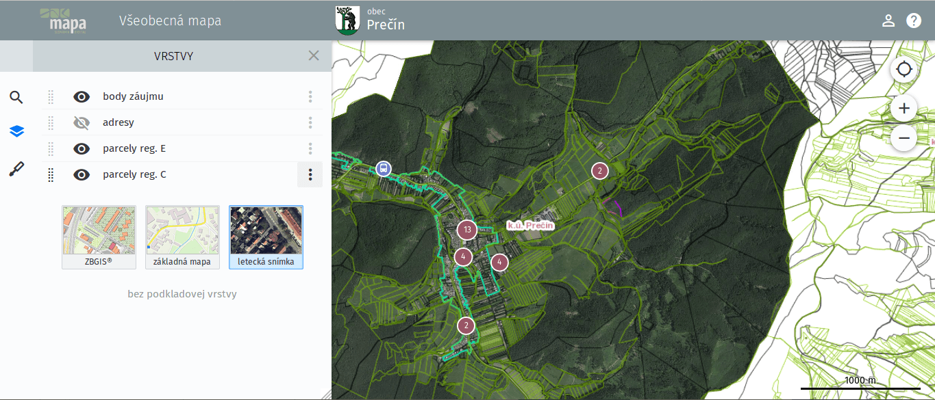Select the ZBGIS base map thumbnail
This screenshot has height=400, width=935.
pos(99,237)
